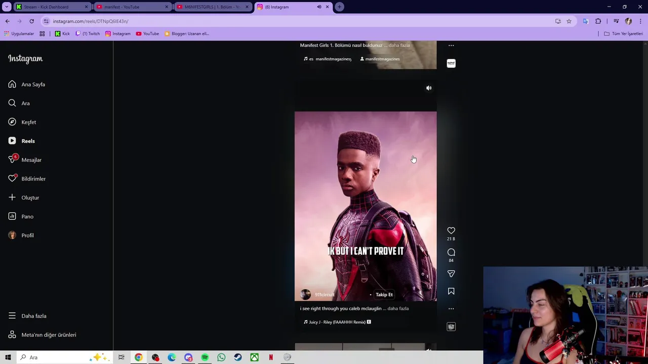Open the Pano dashboard

[x=21, y=216]
